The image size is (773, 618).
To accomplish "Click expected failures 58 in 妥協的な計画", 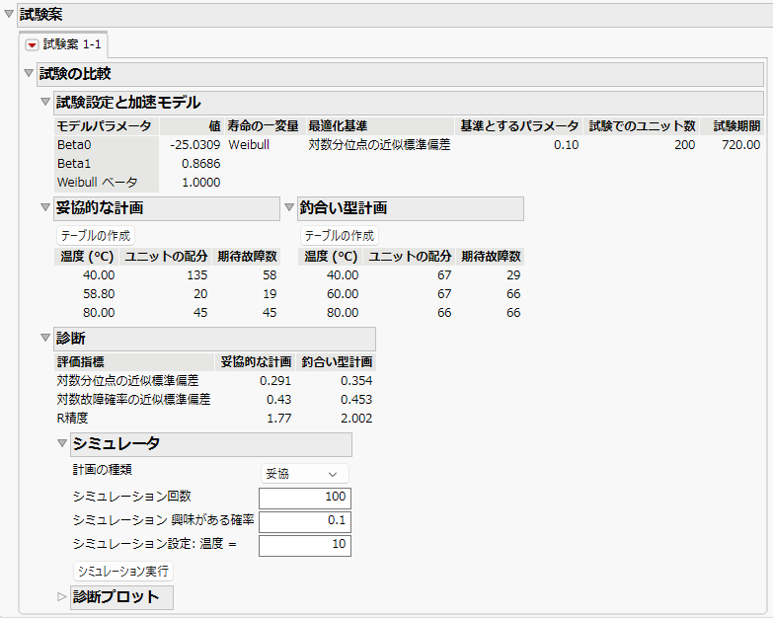I will [270, 275].
